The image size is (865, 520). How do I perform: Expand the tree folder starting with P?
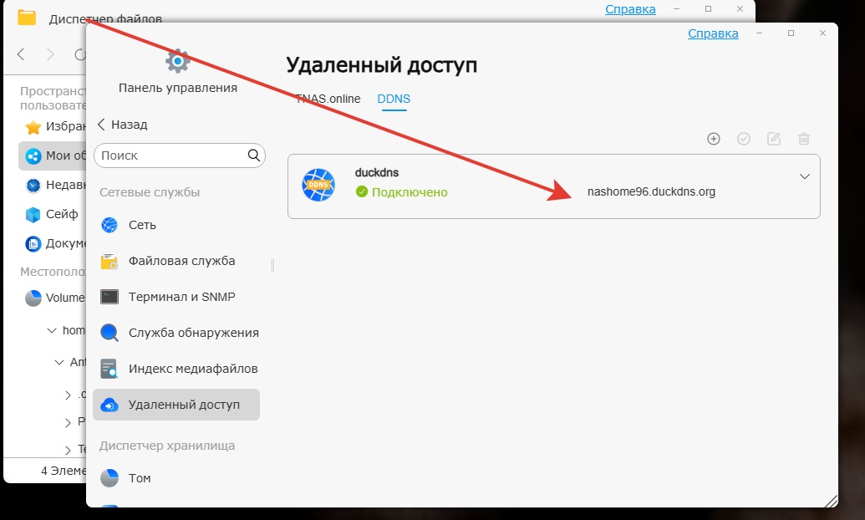click(x=68, y=423)
